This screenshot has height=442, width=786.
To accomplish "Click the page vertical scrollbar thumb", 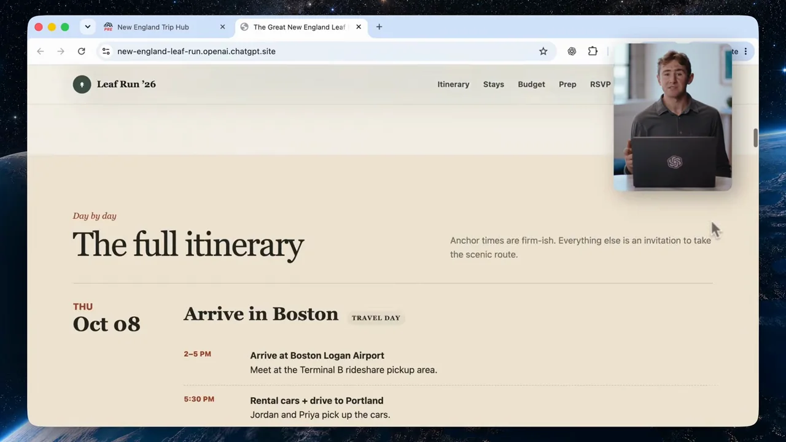I will [755, 138].
